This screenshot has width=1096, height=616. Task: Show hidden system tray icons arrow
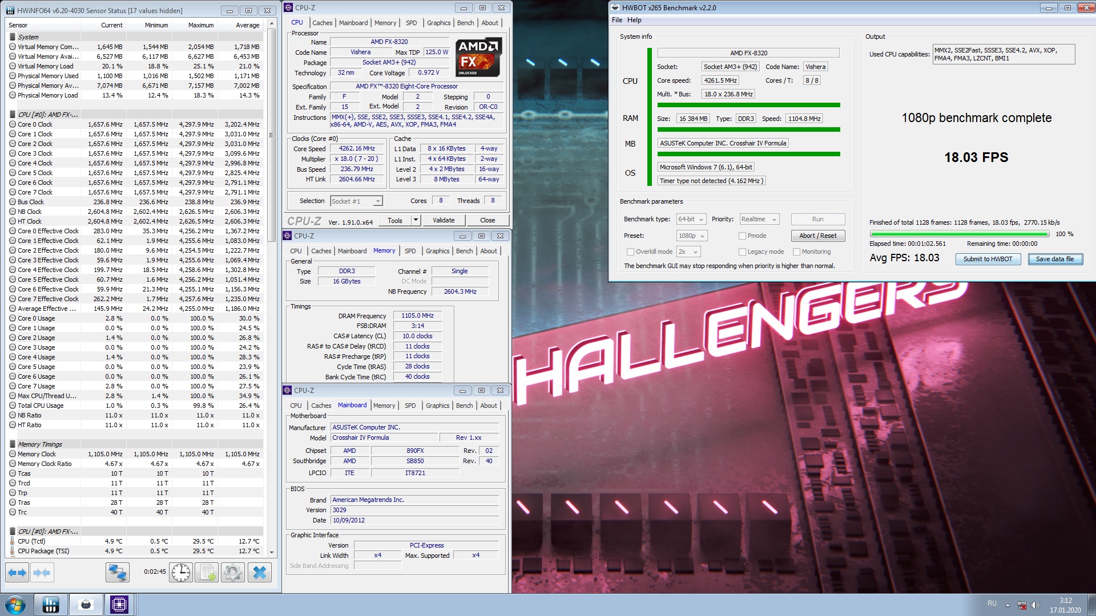tap(1008, 605)
